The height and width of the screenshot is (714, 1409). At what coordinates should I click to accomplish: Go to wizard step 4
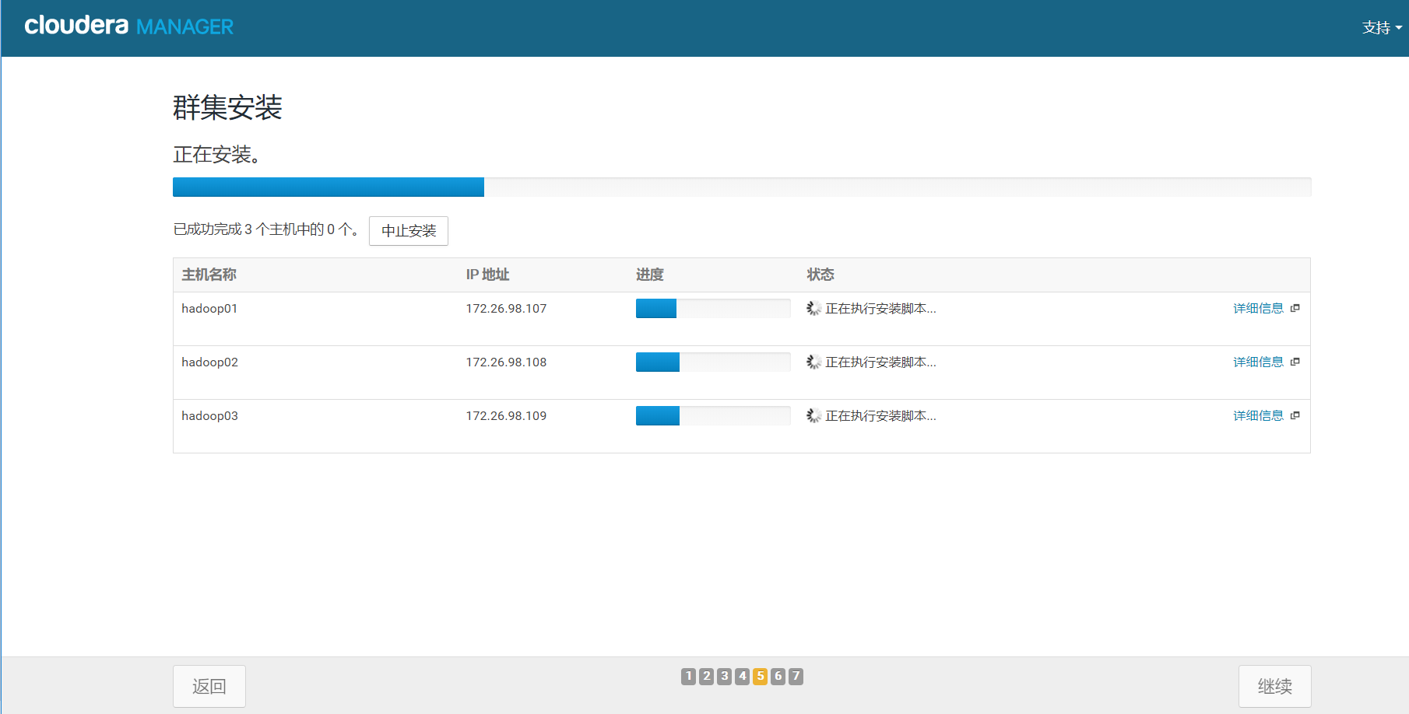(742, 677)
